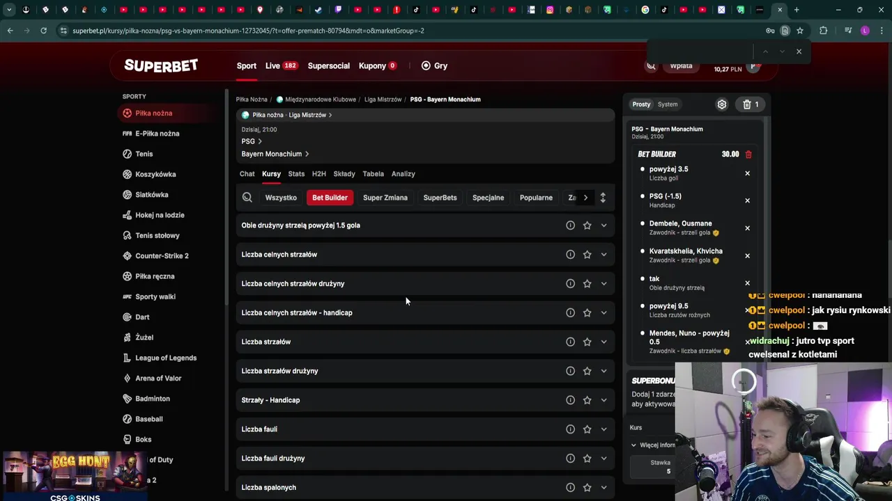Screen dimensions: 892x501
Task: Expand Liczba celnych strzałów drużyny row
Action: 603,284
